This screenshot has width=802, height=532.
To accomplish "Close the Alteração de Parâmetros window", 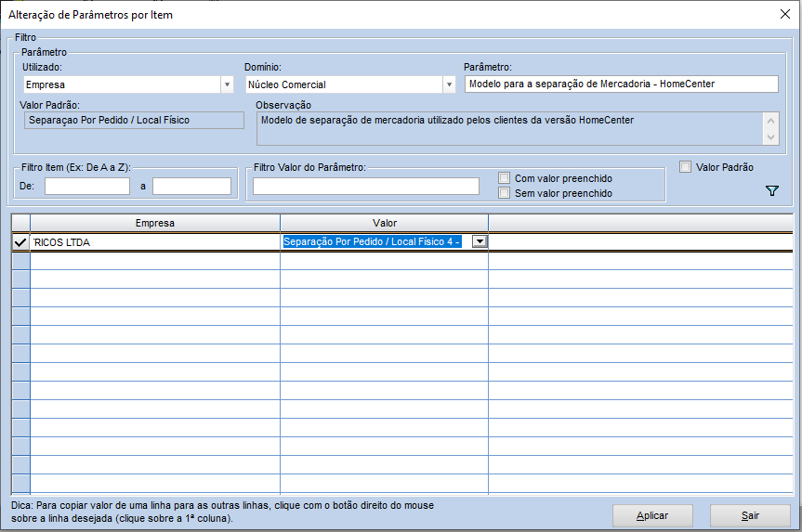I will click(784, 14).
